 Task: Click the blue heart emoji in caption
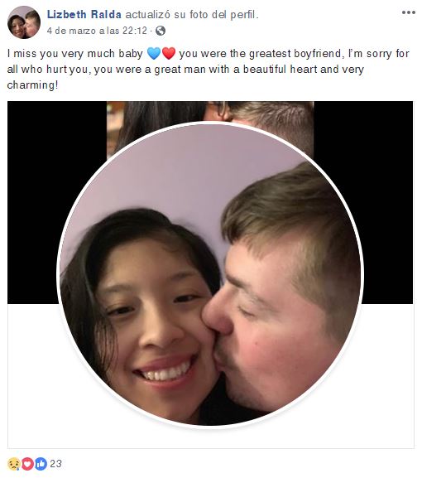[154, 53]
